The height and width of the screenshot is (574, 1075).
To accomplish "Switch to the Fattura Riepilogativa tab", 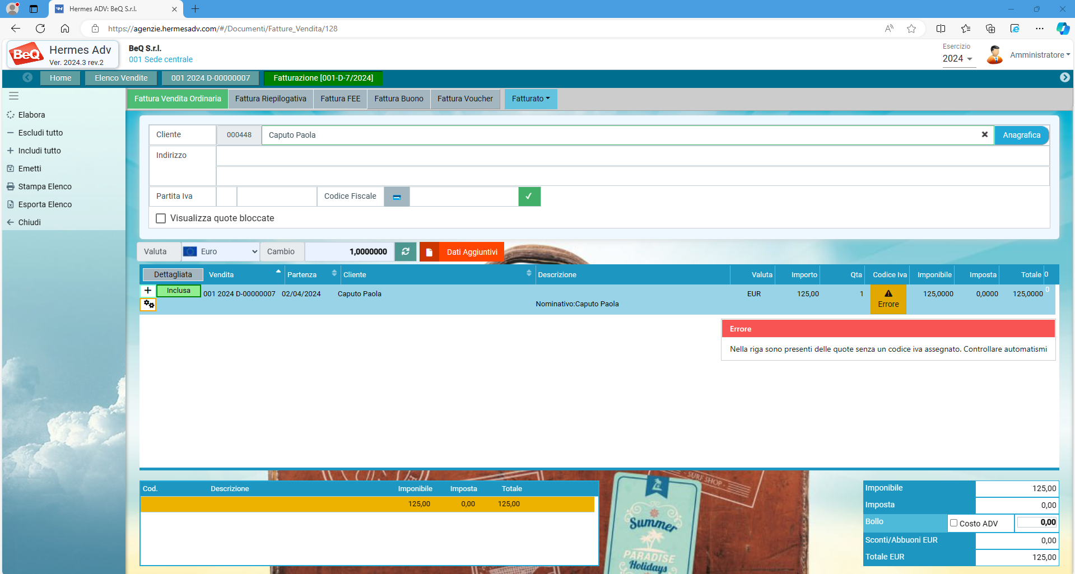I will 271,99.
